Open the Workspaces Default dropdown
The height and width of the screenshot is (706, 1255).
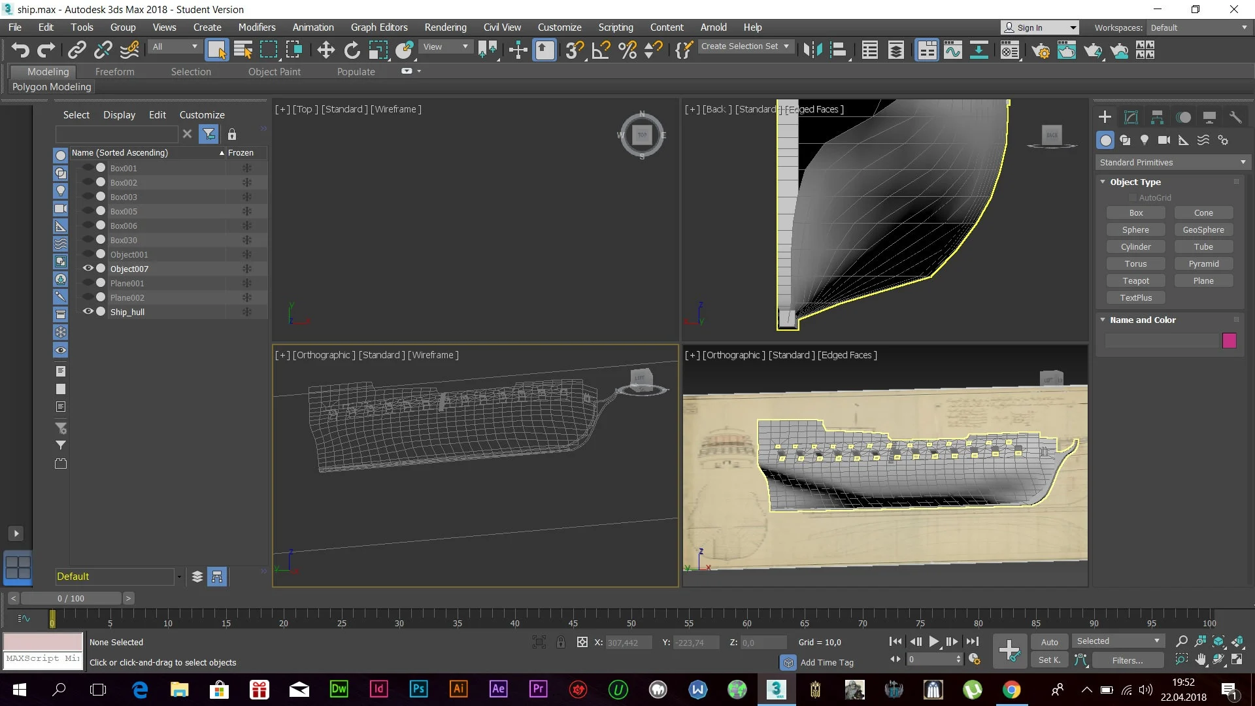[1199, 27]
